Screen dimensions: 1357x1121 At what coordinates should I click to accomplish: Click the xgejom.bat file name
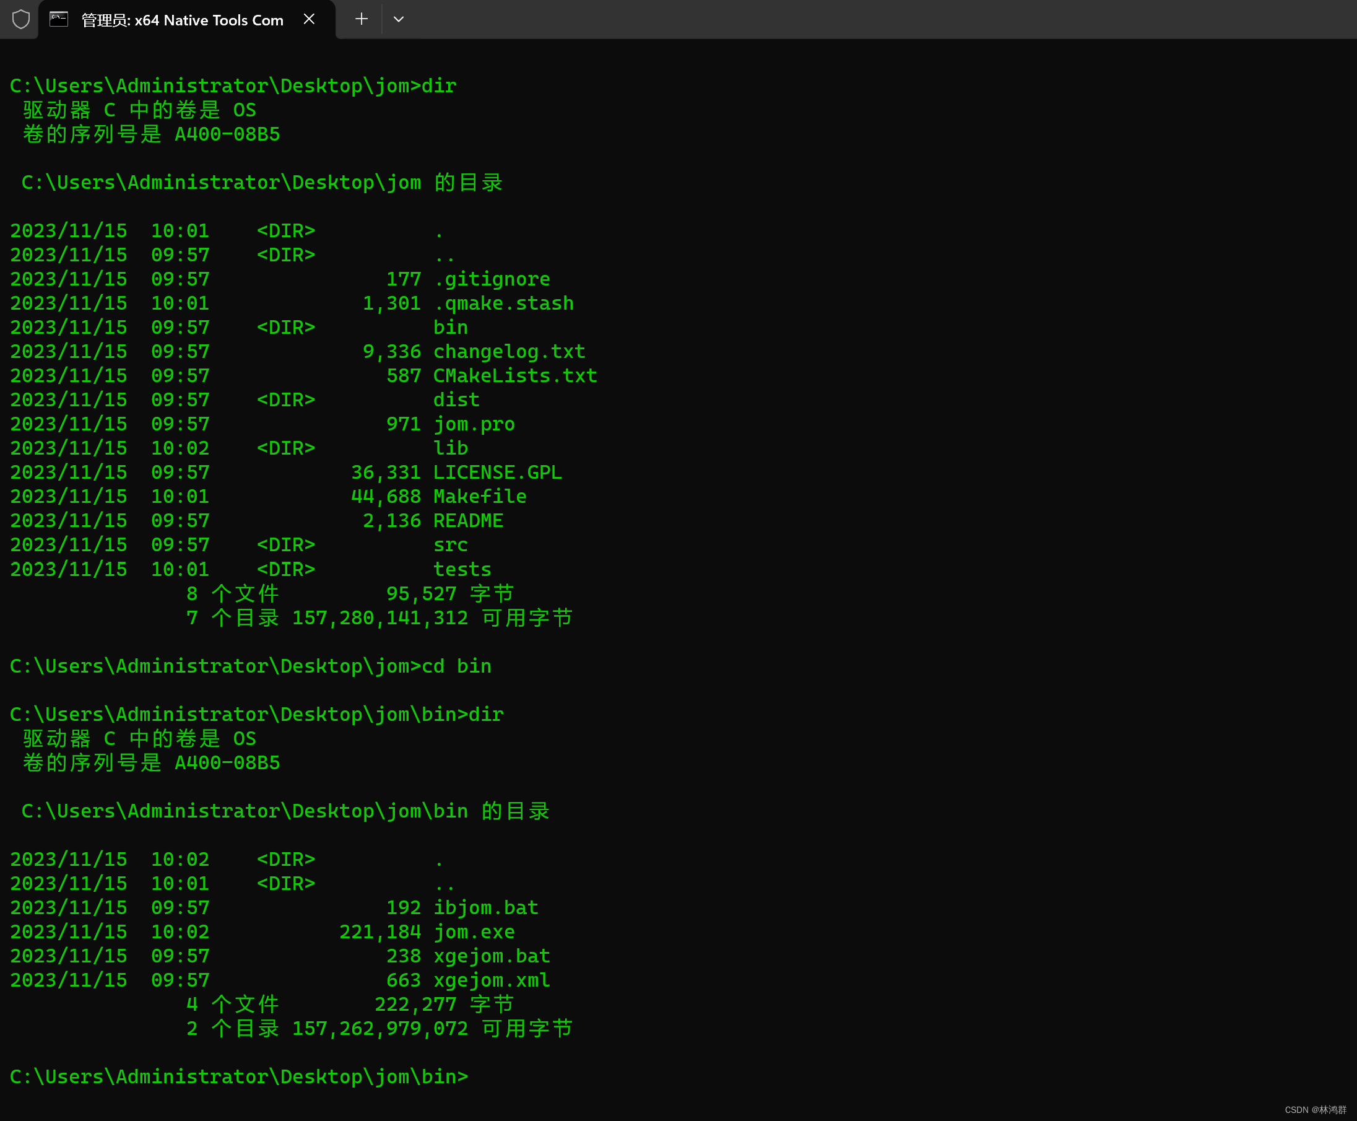[x=492, y=956]
